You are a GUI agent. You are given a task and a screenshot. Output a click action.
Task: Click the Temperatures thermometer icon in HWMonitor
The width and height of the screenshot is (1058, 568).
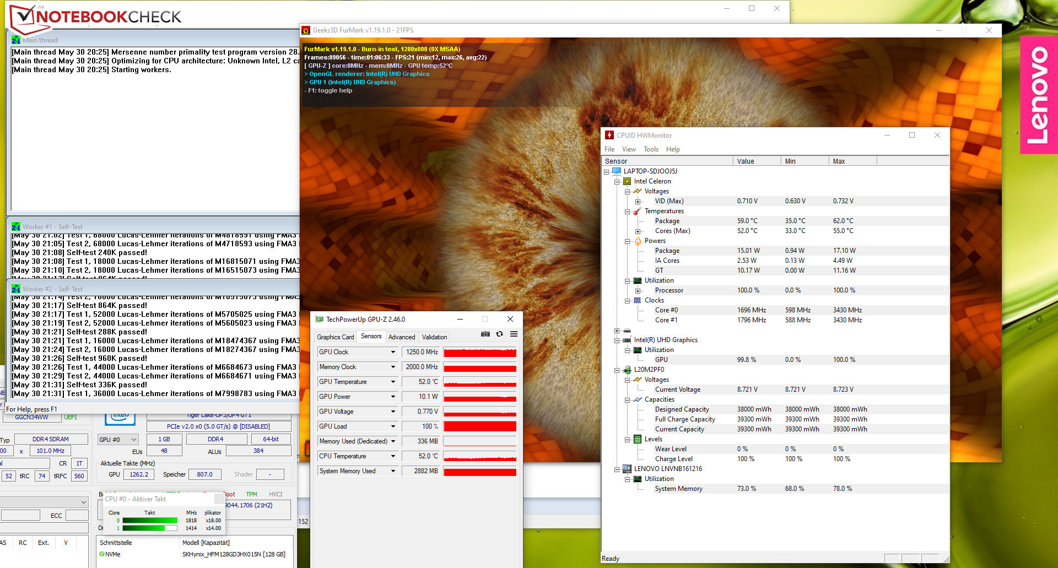click(638, 211)
